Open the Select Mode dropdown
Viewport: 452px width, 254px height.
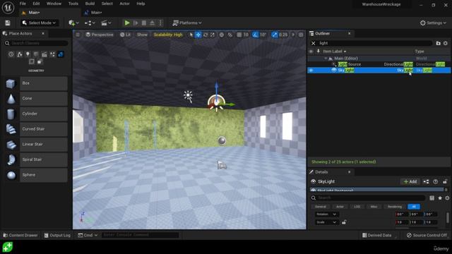pyautogui.click(x=39, y=23)
